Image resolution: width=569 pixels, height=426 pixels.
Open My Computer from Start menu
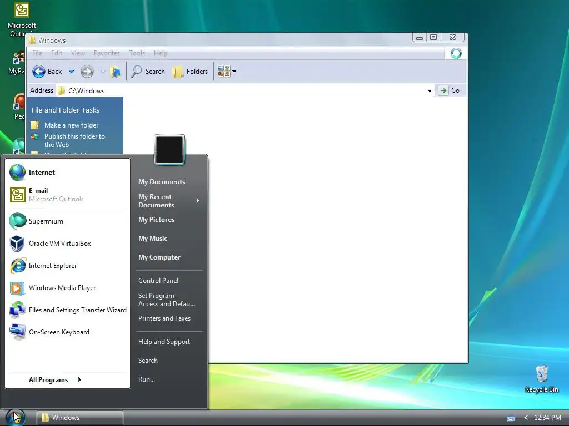pos(159,257)
